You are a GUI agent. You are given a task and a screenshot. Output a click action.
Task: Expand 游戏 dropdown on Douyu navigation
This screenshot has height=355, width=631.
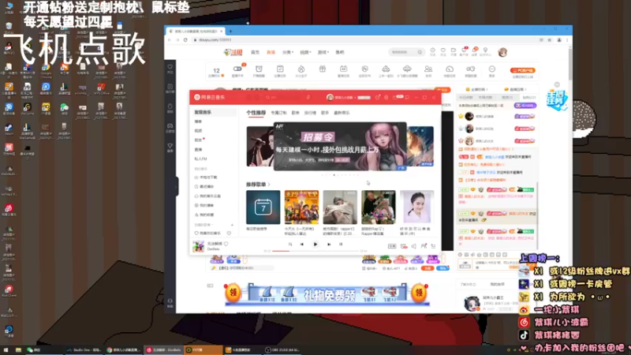click(x=323, y=52)
